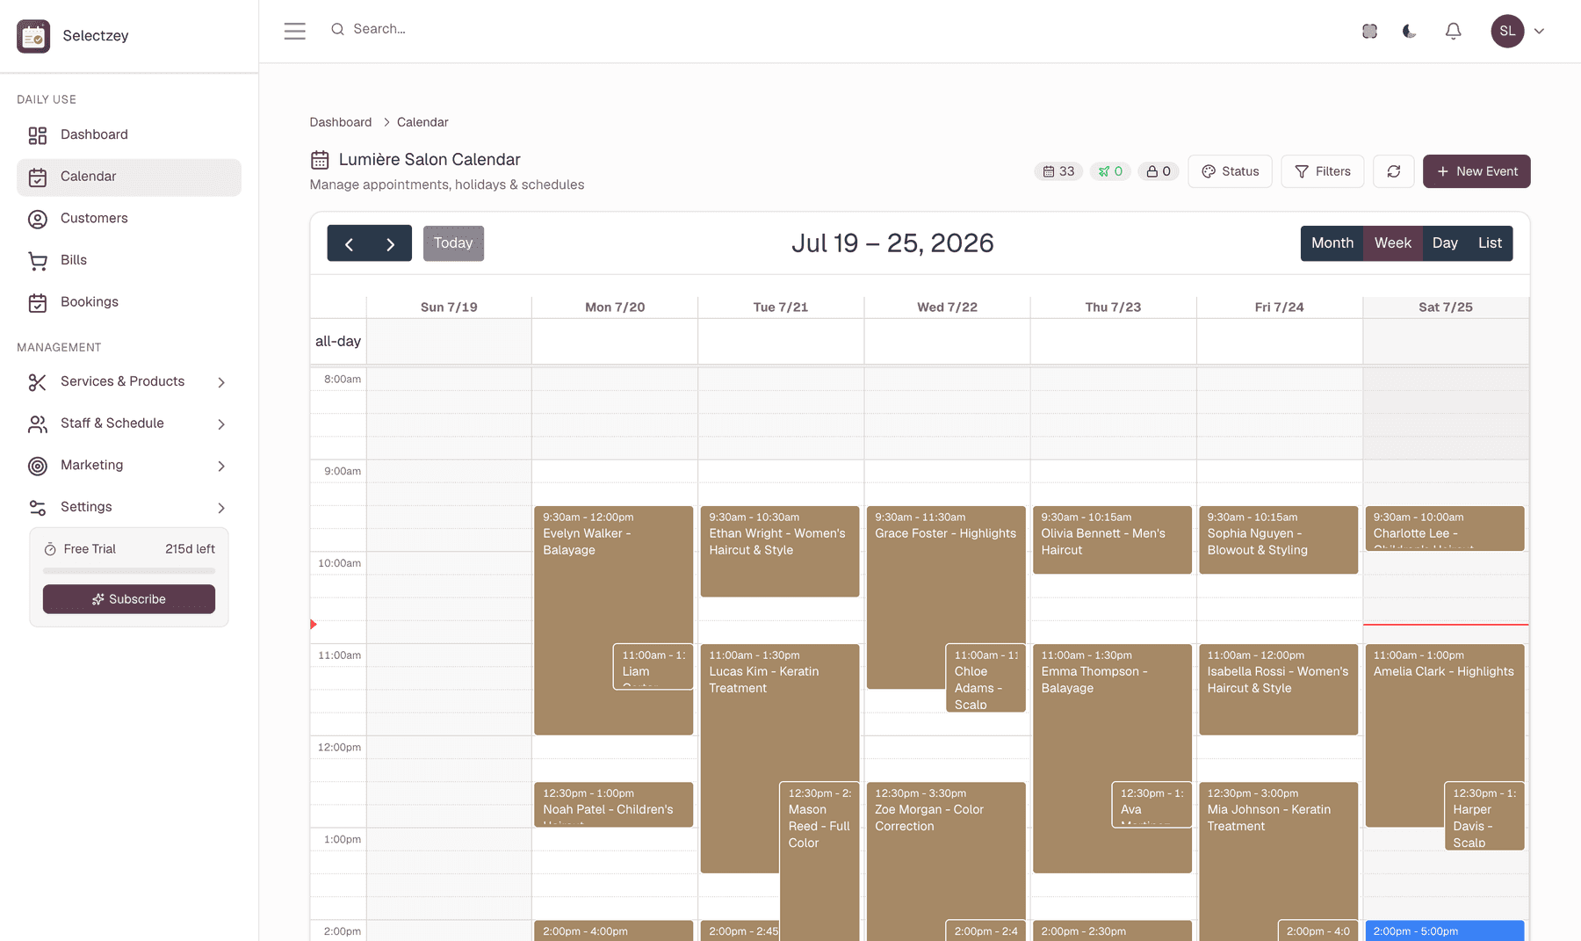Viewport: 1581px width, 941px height.
Task: Click the Customers person icon
Action: (38, 219)
